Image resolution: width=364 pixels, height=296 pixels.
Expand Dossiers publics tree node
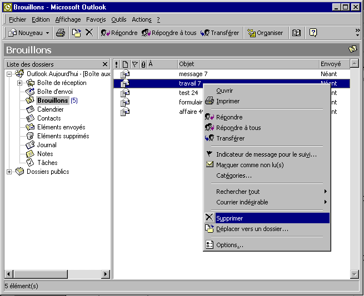pos(9,172)
